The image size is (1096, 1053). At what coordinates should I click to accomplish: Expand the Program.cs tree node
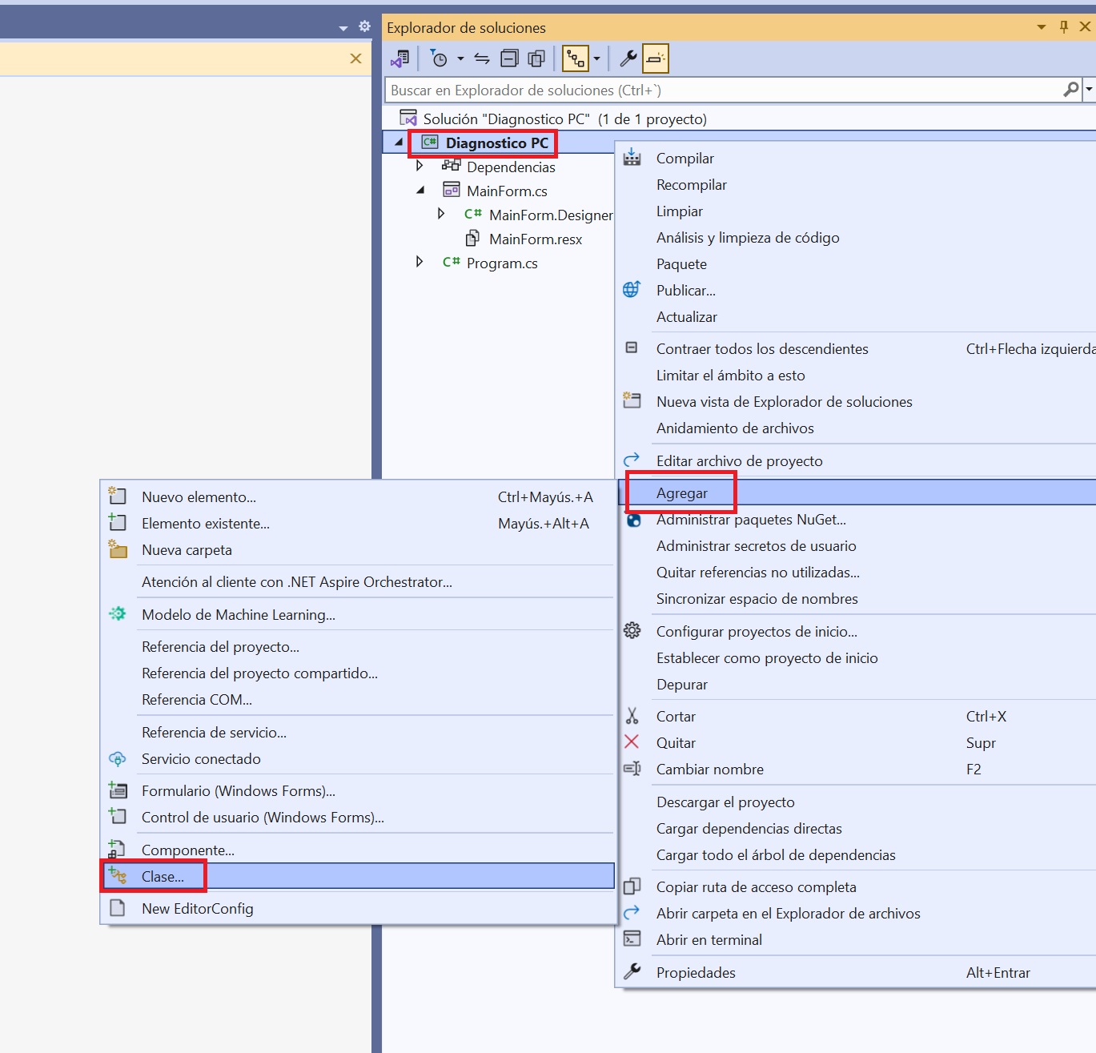click(420, 263)
